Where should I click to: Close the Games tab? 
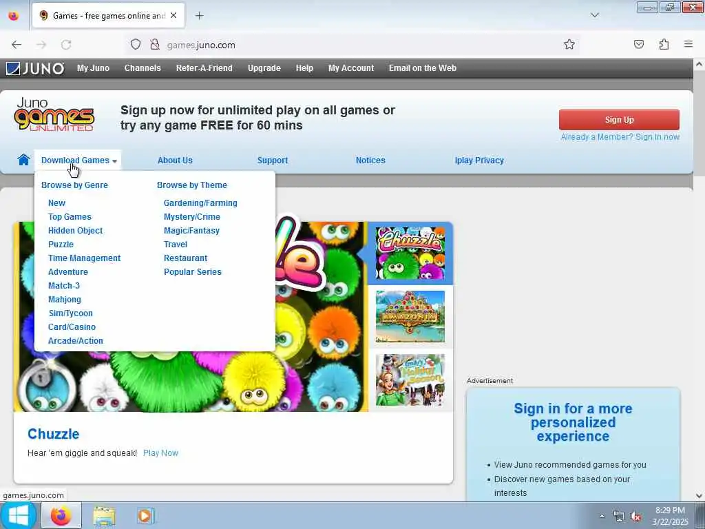173,16
